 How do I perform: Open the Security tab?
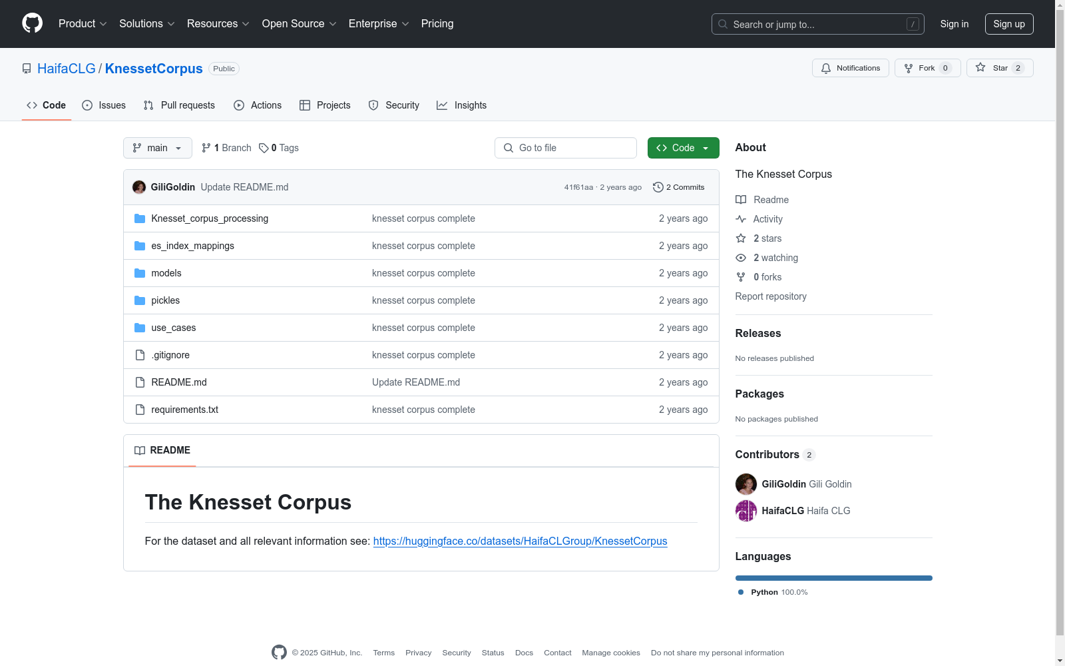pos(394,105)
